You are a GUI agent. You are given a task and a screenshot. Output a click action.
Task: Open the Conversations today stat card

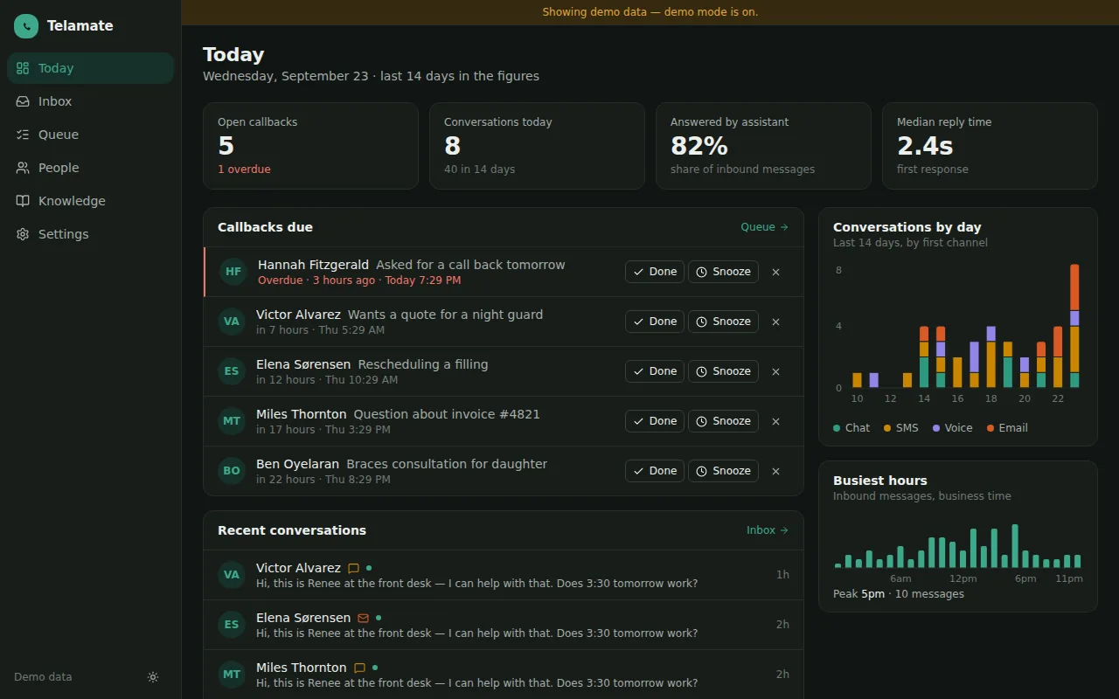(x=537, y=146)
